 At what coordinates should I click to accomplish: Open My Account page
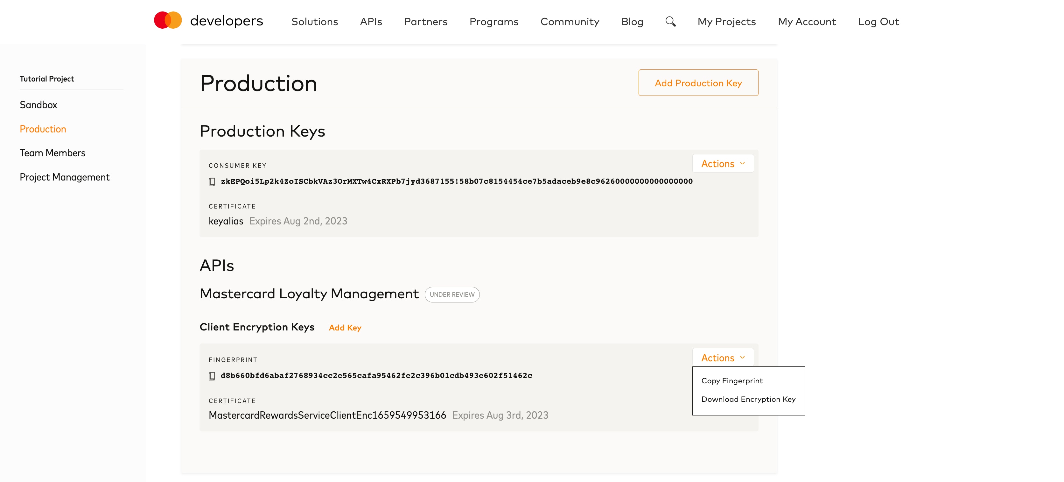807,22
